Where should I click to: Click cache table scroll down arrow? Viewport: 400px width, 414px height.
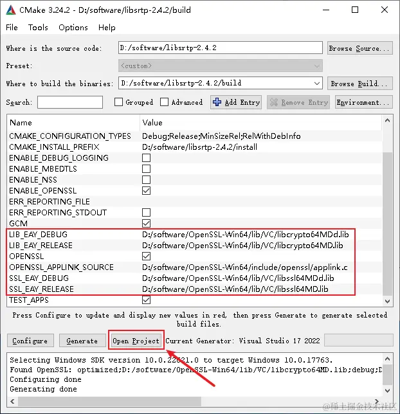(x=388, y=301)
